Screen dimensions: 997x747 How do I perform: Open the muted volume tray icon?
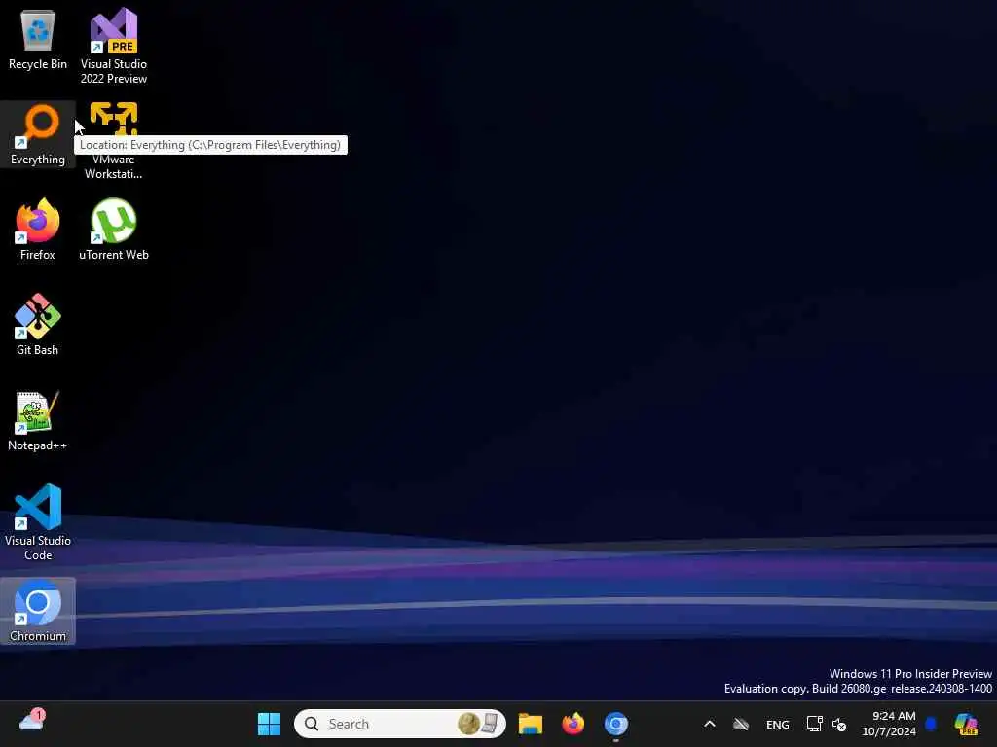[x=839, y=724]
